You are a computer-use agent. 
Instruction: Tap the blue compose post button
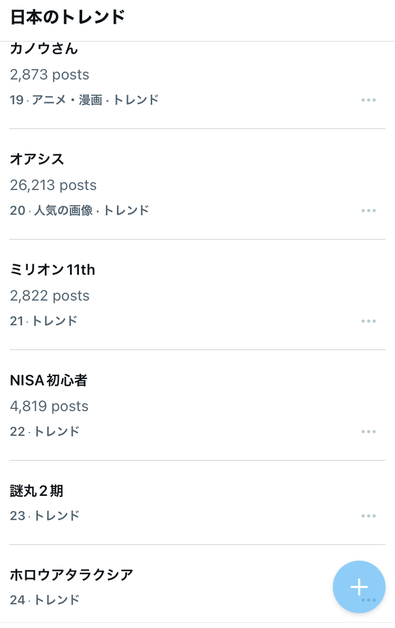pos(359,586)
